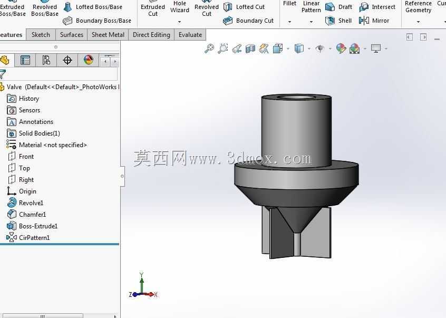Click the Dynamic Annotation Views icon
This screenshot has height=318, width=446.
tap(264, 49)
